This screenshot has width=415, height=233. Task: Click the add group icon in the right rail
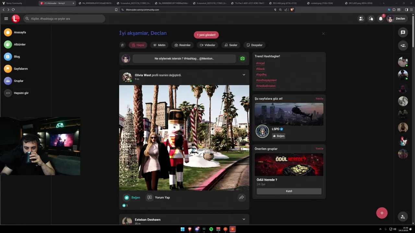point(403,46)
